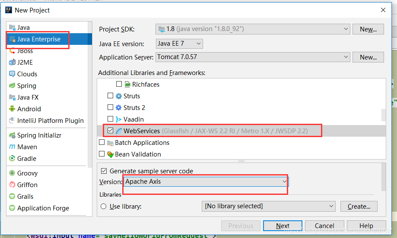Click the Spring leaf icon
The width and height of the screenshot is (397, 238).
pyautogui.click(x=12, y=85)
